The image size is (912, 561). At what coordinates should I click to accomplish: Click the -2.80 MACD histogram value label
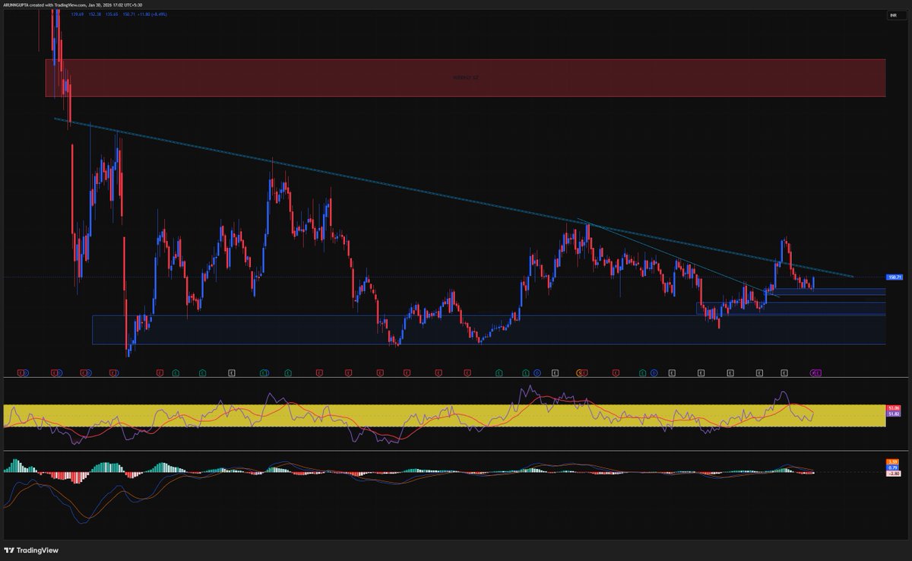coord(894,473)
